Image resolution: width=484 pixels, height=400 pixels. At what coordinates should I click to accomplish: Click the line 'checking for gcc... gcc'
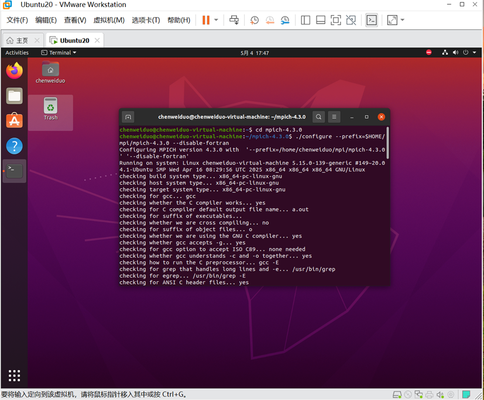pos(157,196)
